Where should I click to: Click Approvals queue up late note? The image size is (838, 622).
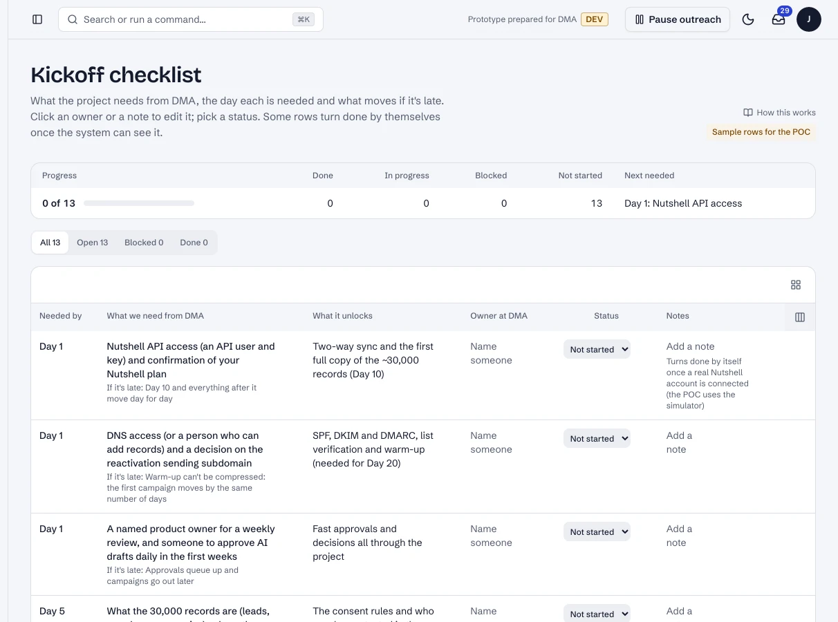173,576
